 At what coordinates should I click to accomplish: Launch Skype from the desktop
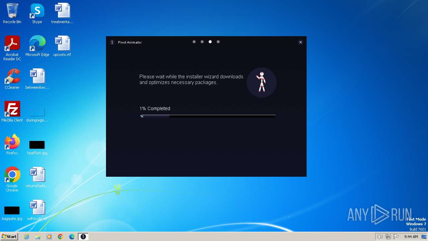tap(37, 13)
